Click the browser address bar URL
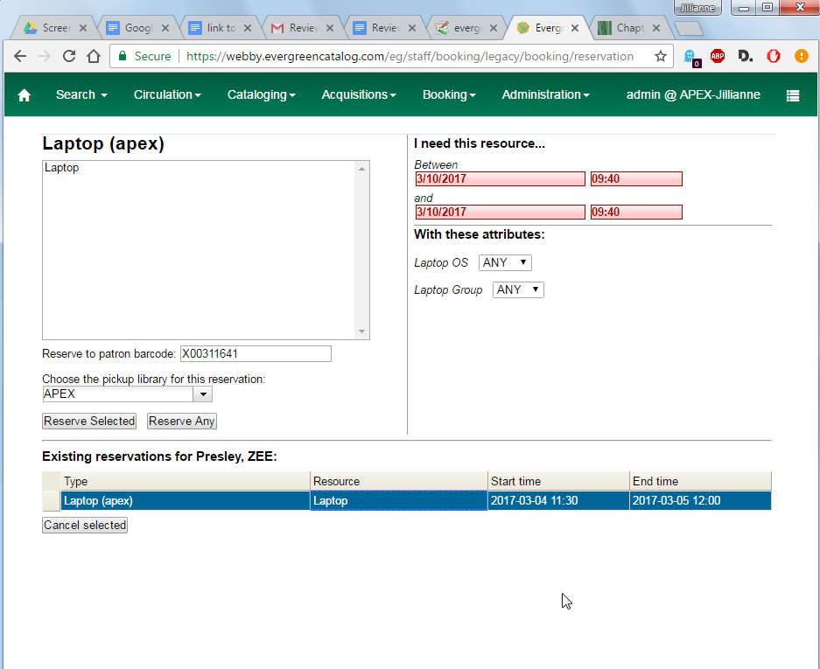Screen dimensions: 820x669 (410, 56)
